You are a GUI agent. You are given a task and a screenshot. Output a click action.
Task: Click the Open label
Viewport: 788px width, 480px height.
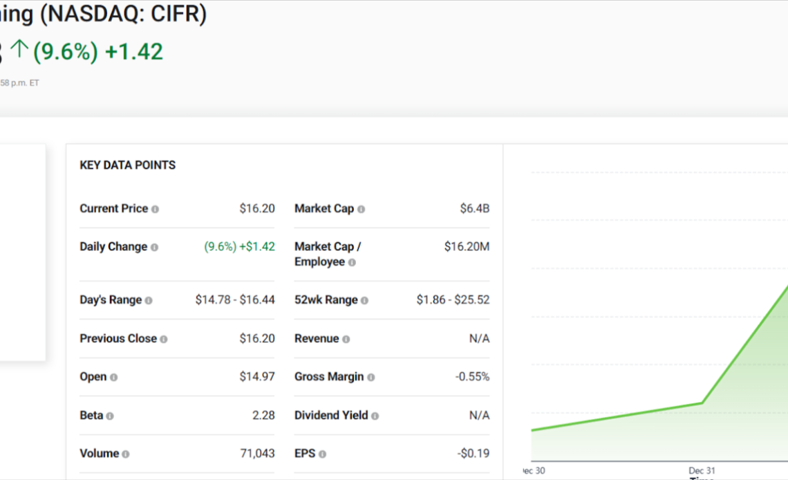pos(93,377)
